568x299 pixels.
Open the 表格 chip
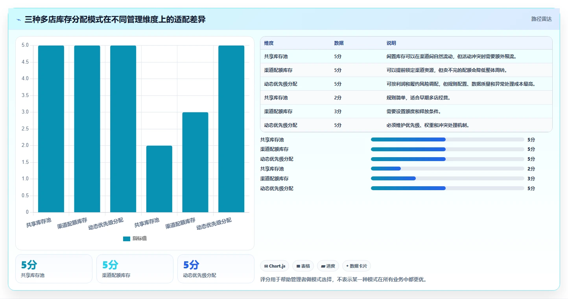click(x=303, y=266)
